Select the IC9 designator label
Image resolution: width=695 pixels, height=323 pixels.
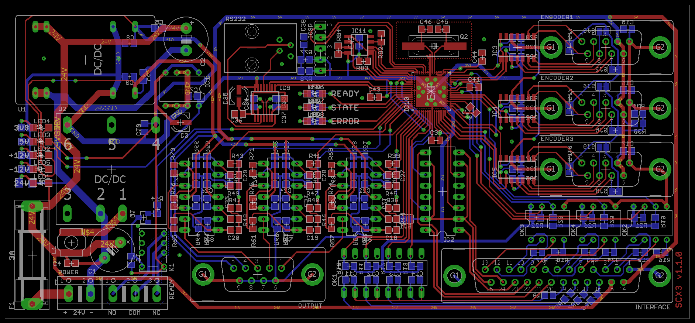285,88
